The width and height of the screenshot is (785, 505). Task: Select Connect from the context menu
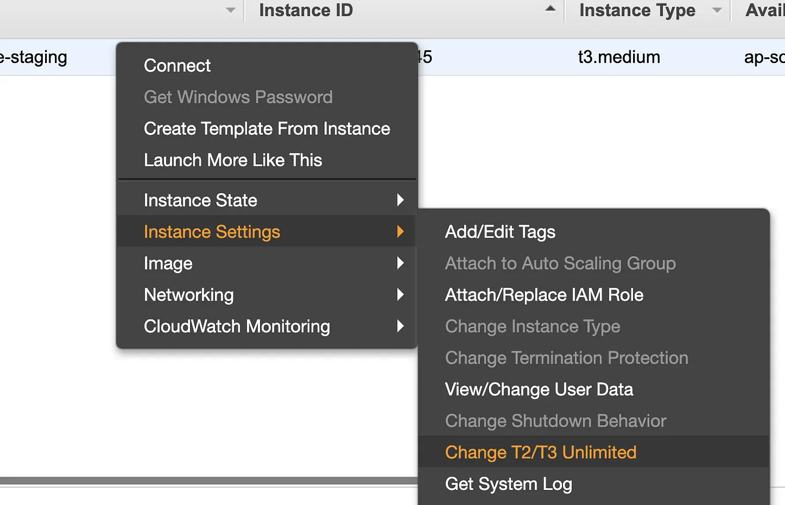pos(177,65)
